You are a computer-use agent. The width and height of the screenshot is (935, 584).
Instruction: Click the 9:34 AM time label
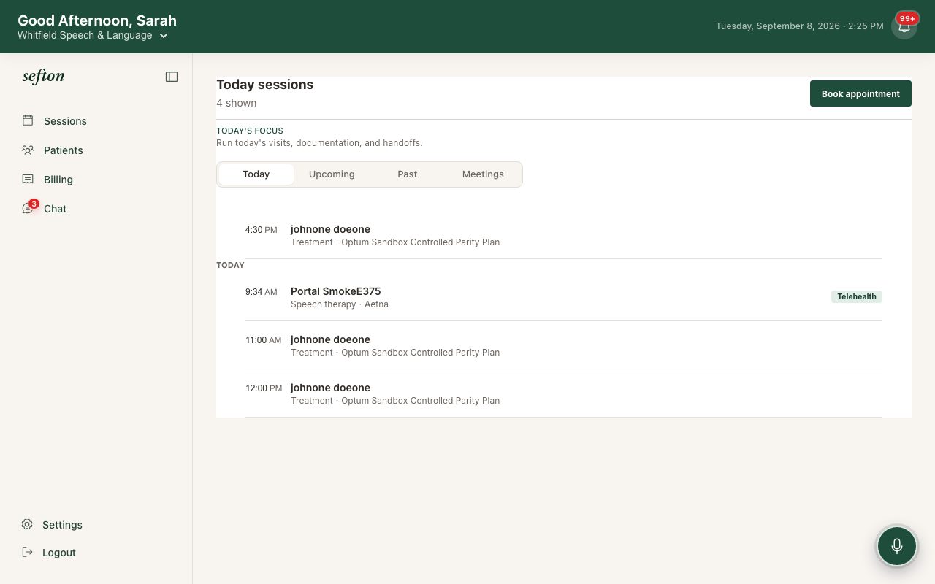coord(262,292)
